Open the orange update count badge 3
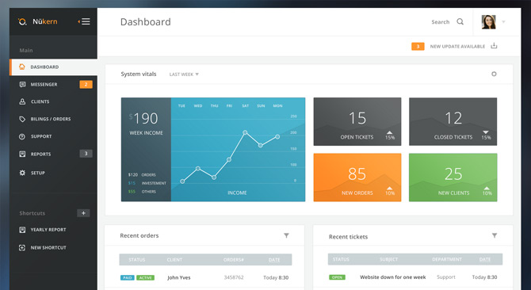 point(418,47)
